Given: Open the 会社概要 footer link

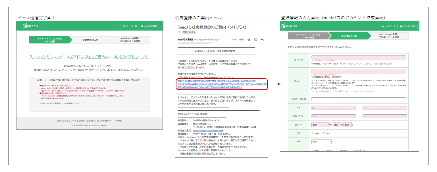Looking at the screenshot, I should pos(90,121).
